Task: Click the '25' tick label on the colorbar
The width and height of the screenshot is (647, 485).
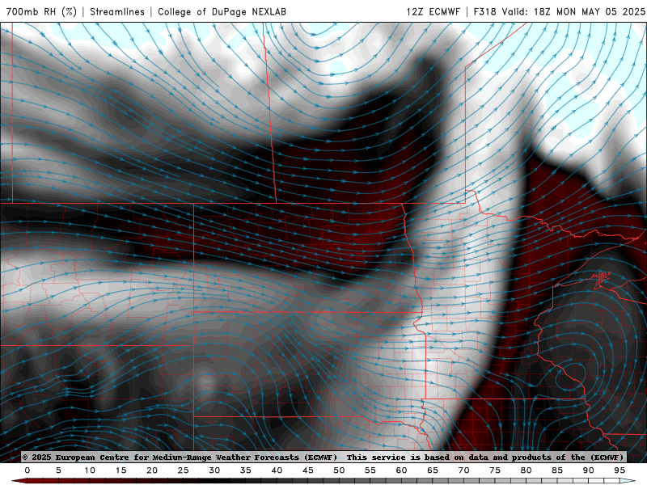Action: pos(184,470)
